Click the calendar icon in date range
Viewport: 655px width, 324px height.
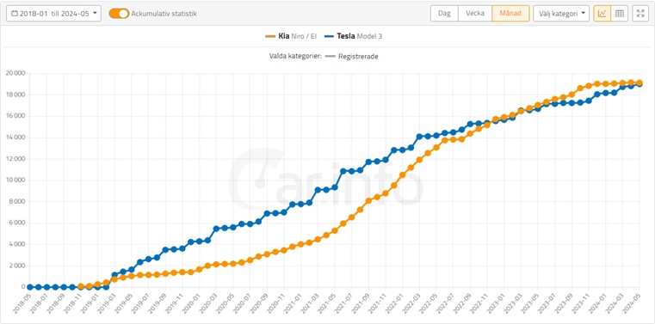[x=15, y=14]
